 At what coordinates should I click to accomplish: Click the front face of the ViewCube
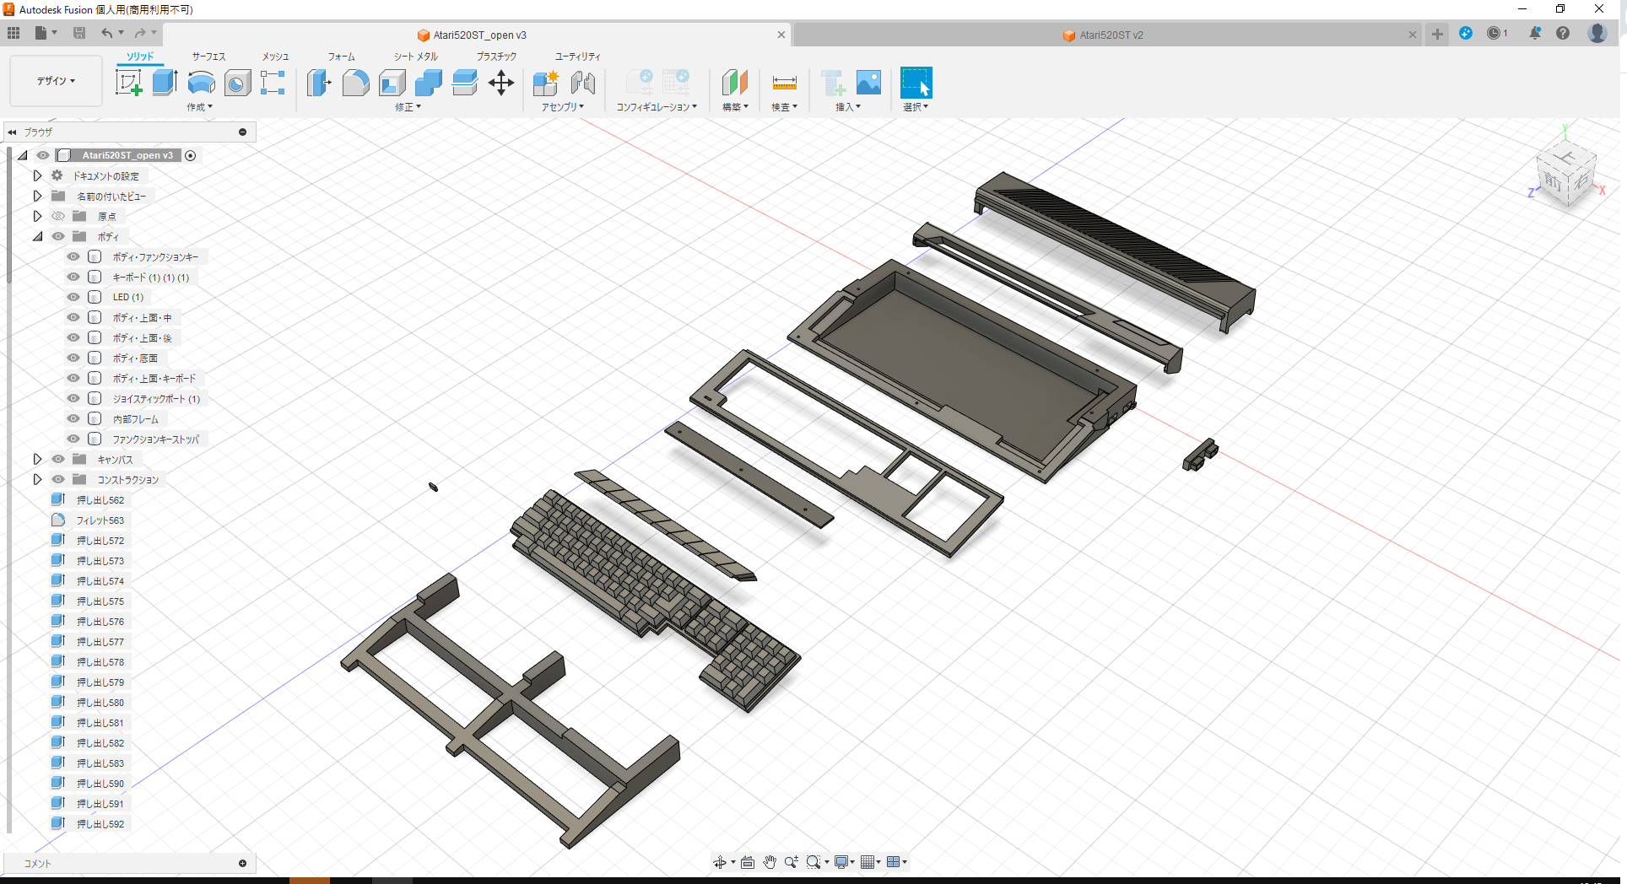(x=1553, y=182)
